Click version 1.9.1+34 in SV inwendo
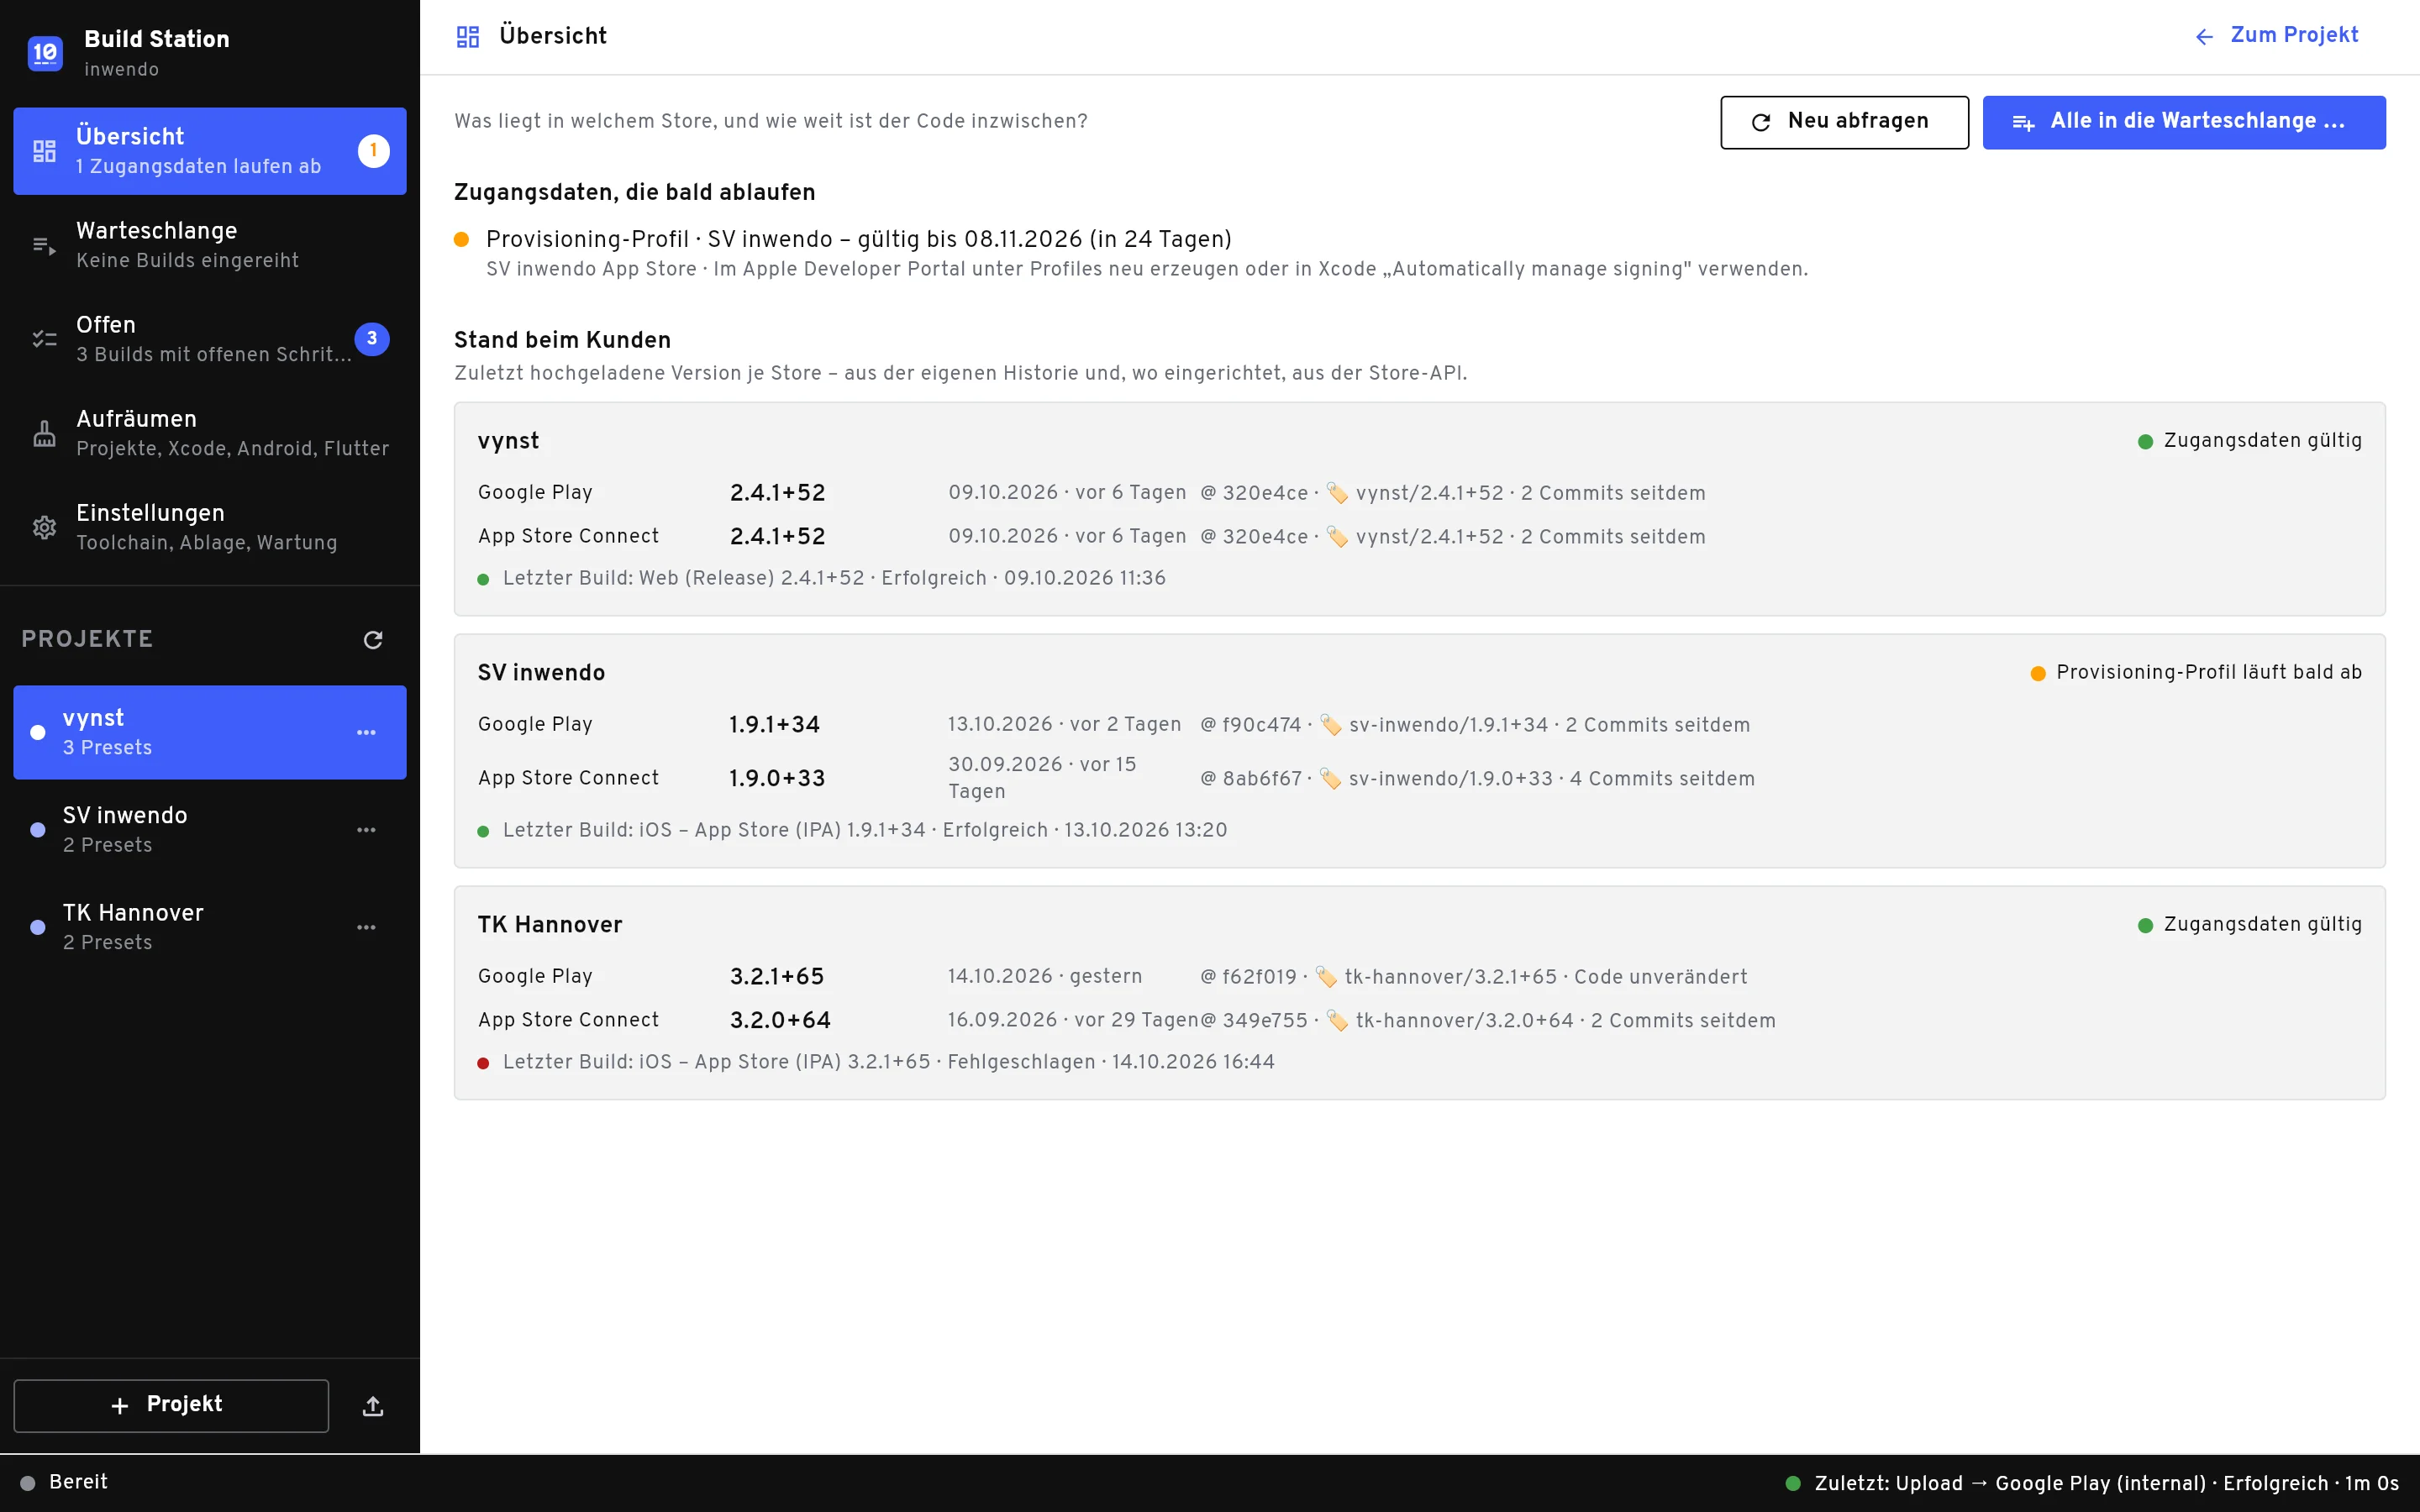2420x1512 pixels. [775, 725]
